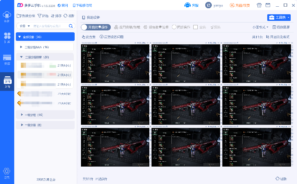
Task: Click the 我的设备 tab header
Action: click(x=91, y=17)
